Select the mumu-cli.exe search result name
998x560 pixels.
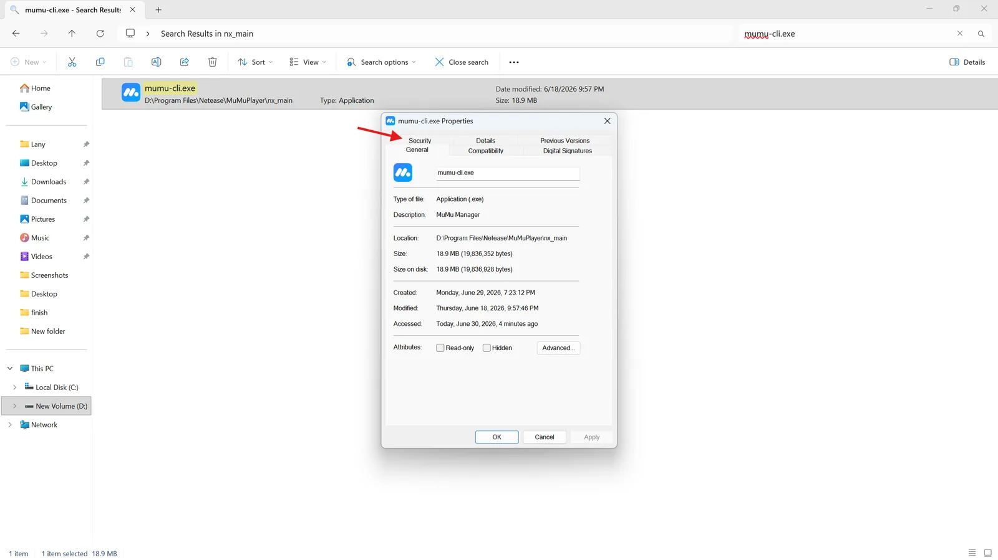point(170,88)
